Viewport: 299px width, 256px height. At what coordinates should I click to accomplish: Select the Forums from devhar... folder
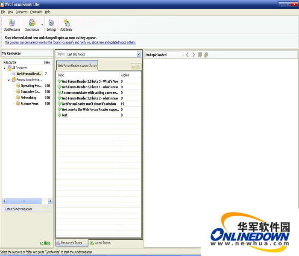(x=29, y=80)
